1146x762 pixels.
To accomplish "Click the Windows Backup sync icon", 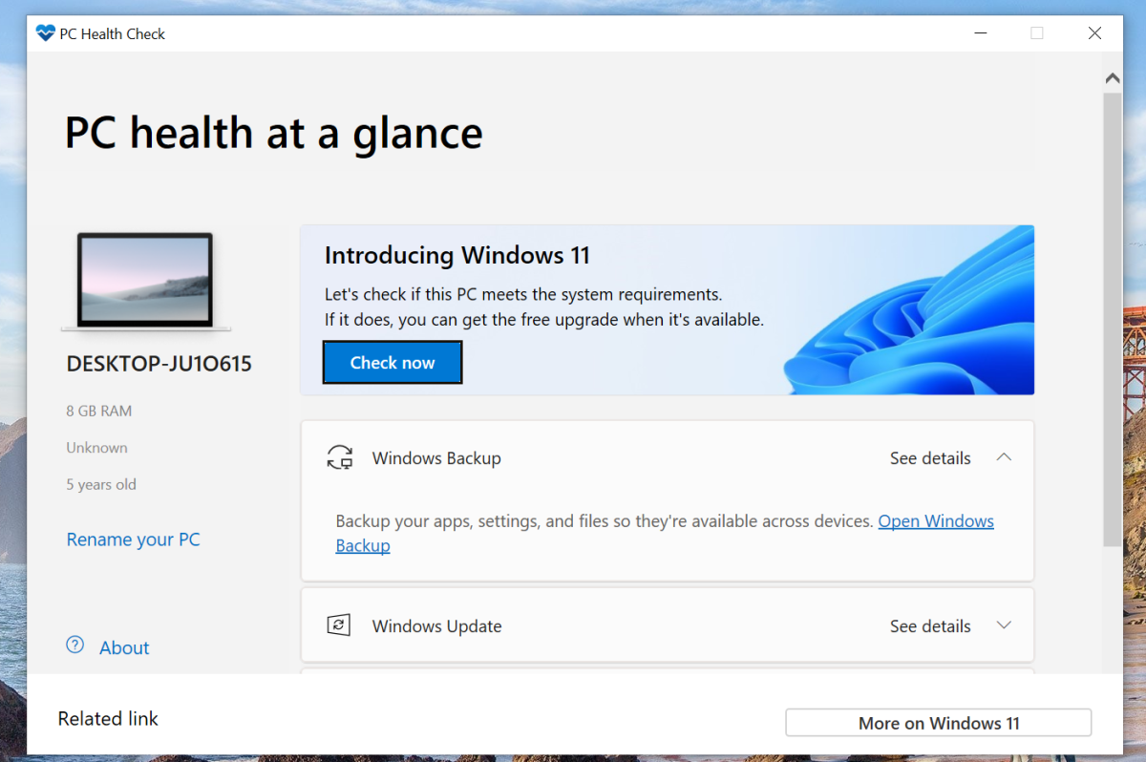I will pyautogui.click(x=339, y=457).
